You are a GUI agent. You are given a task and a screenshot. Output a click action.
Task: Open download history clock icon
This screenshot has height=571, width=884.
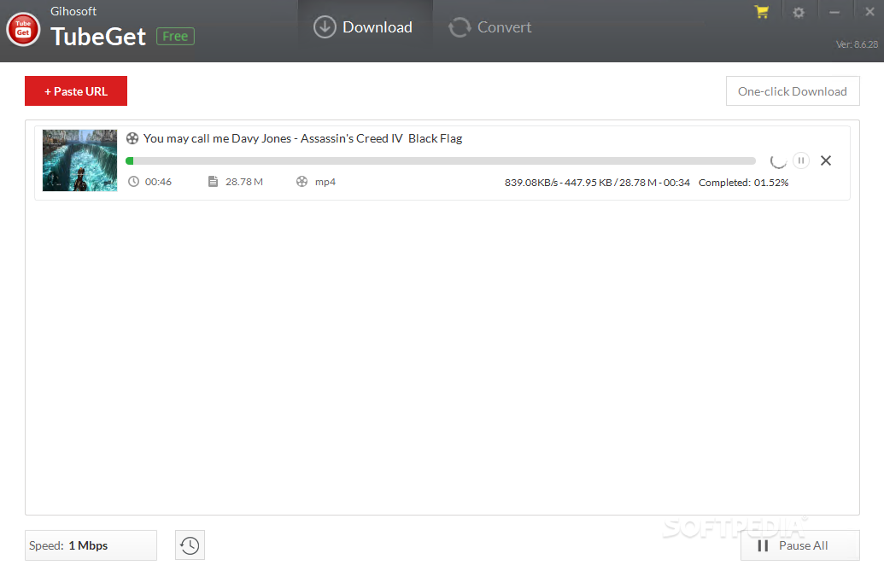coord(190,545)
